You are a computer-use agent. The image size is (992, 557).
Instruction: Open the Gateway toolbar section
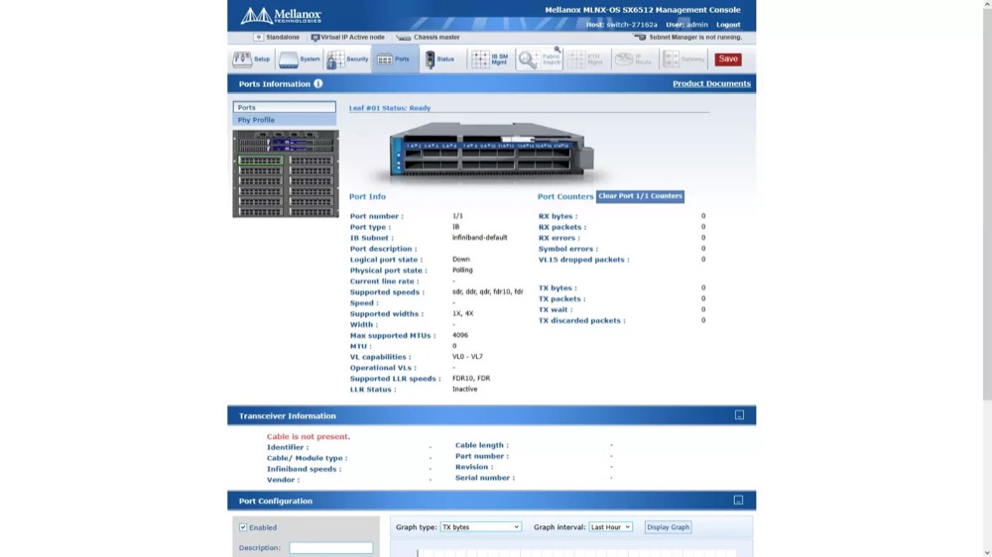683,58
